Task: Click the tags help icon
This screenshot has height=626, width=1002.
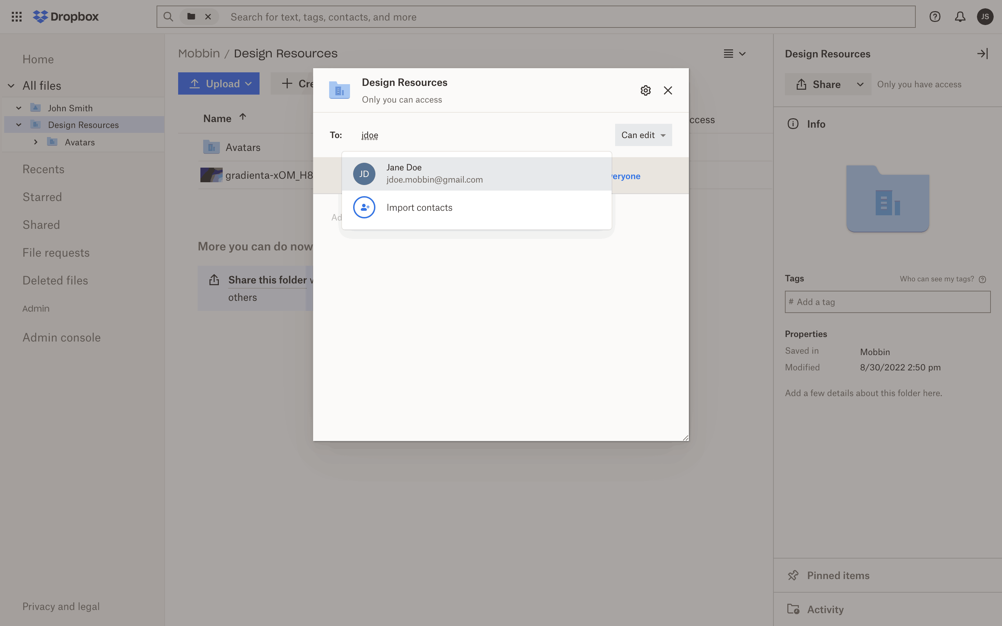Action: pyautogui.click(x=982, y=280)
